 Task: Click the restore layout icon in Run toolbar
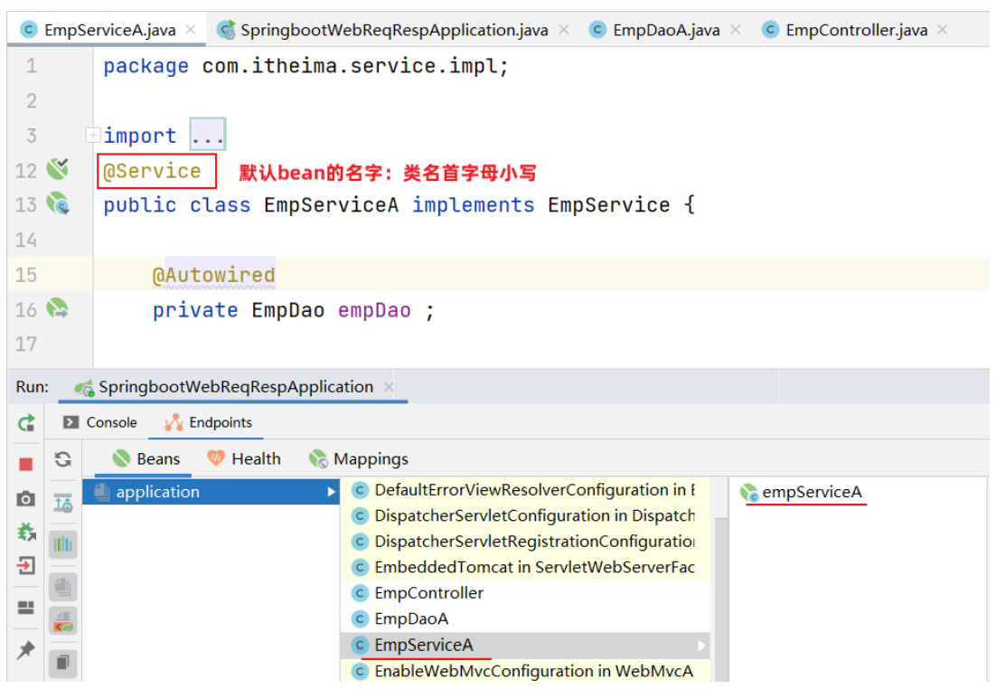tap(26, 608)
